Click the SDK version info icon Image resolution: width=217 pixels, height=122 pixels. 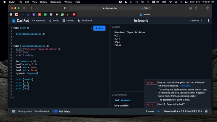[x=206, y=111]
